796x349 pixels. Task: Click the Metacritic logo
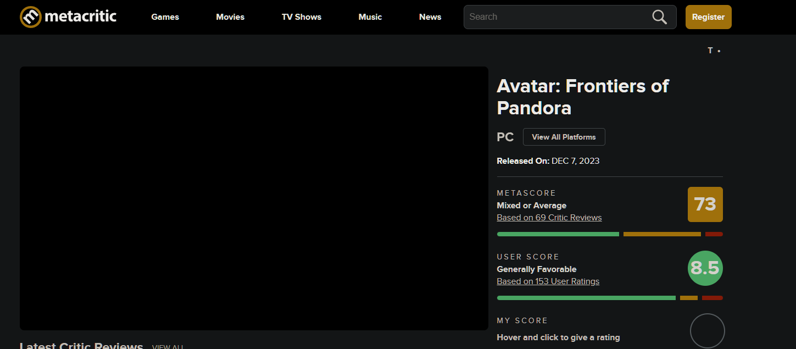[68, 17]
